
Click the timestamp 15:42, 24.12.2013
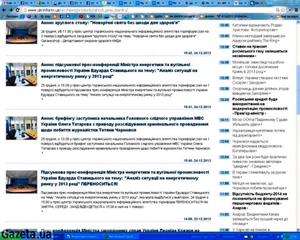(197, 53)
